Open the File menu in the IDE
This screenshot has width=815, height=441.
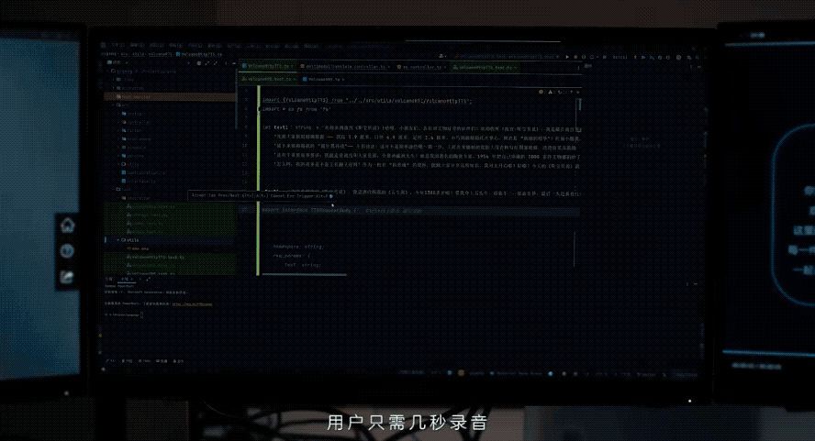click(117, 45)
